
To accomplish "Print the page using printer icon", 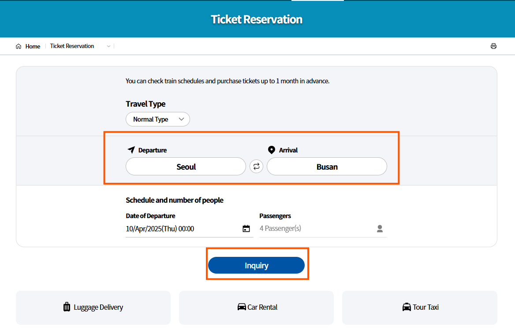I will 493,46.
